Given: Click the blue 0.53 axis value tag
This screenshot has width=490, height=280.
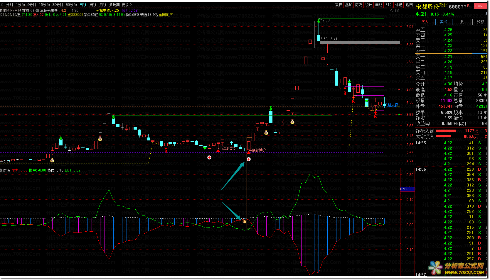Looking at the screenshot, I should (x=407, y=189).
